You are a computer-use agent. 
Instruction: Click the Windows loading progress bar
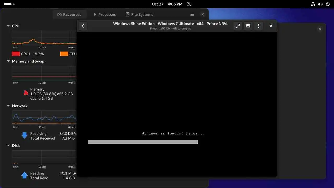point(143,142)
